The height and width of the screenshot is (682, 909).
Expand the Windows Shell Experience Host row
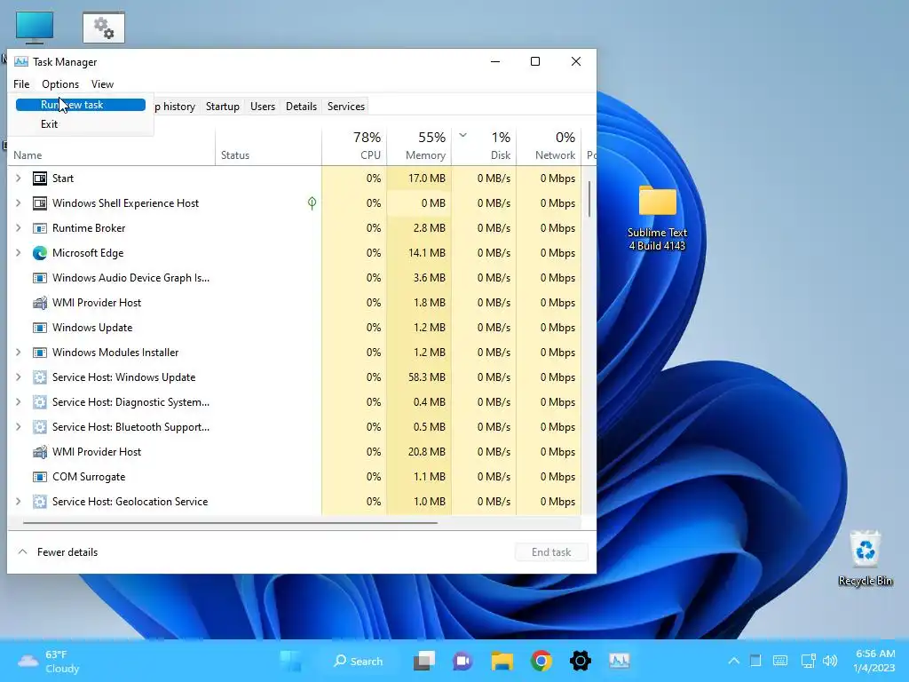pyautogui.click(x=18, y=203)
